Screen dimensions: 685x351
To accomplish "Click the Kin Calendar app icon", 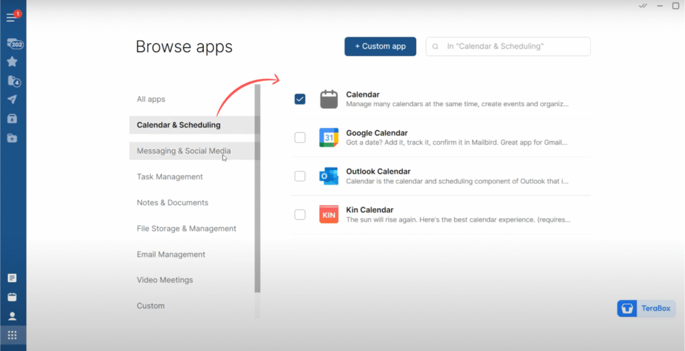I will click(x=328, y=214).
